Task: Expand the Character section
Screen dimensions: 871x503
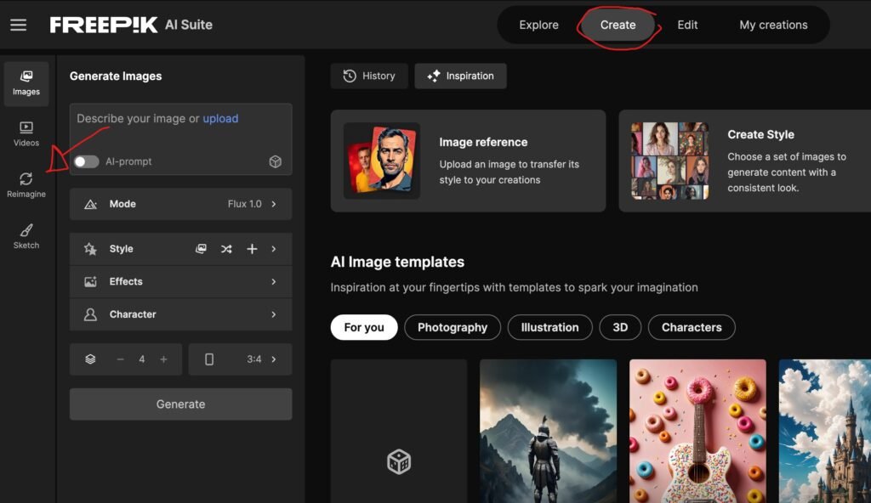Action: [180, 314]
